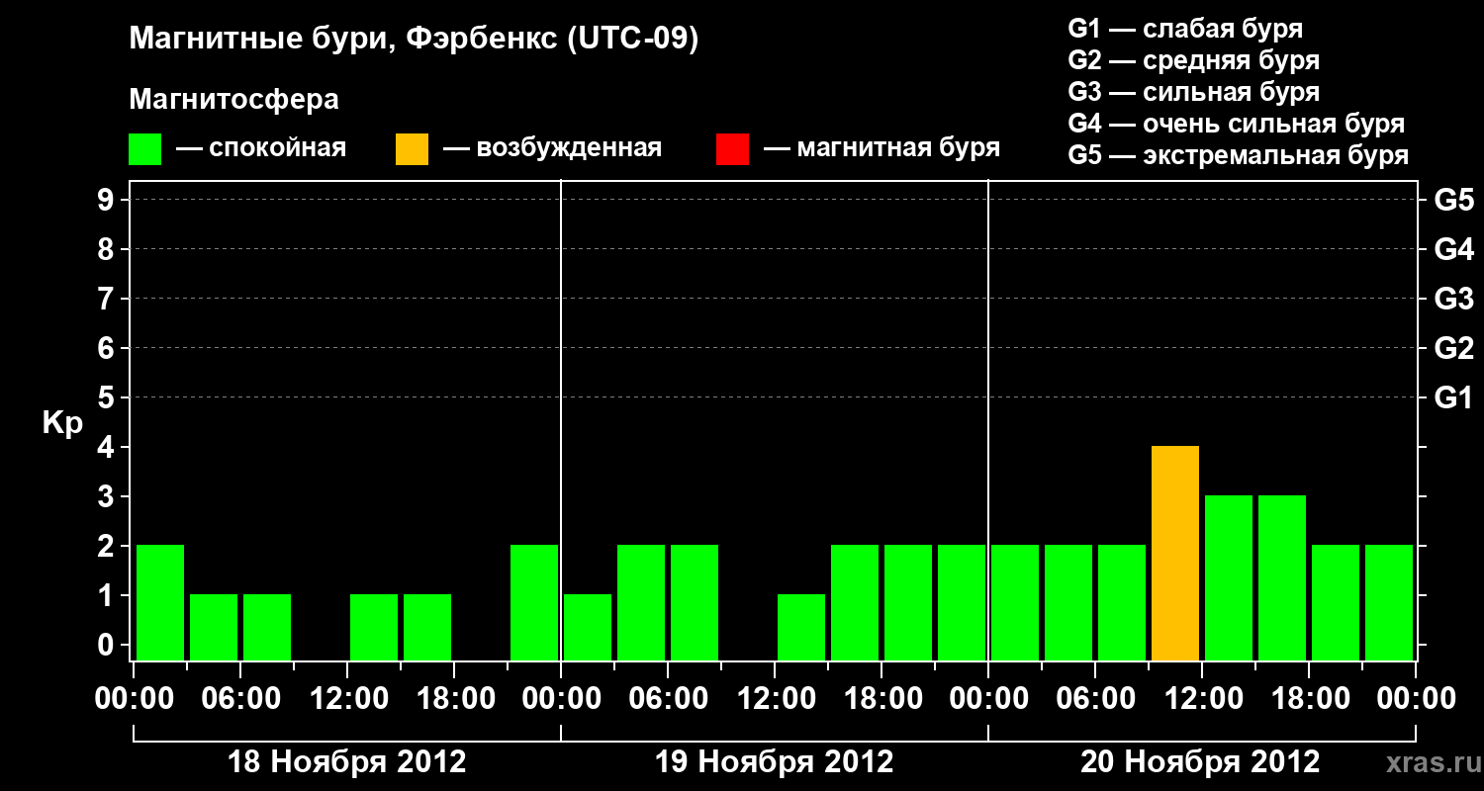
Task: Click the right-axis 'G3' label
Action: pyautogui.click(x=1454, y=300)
